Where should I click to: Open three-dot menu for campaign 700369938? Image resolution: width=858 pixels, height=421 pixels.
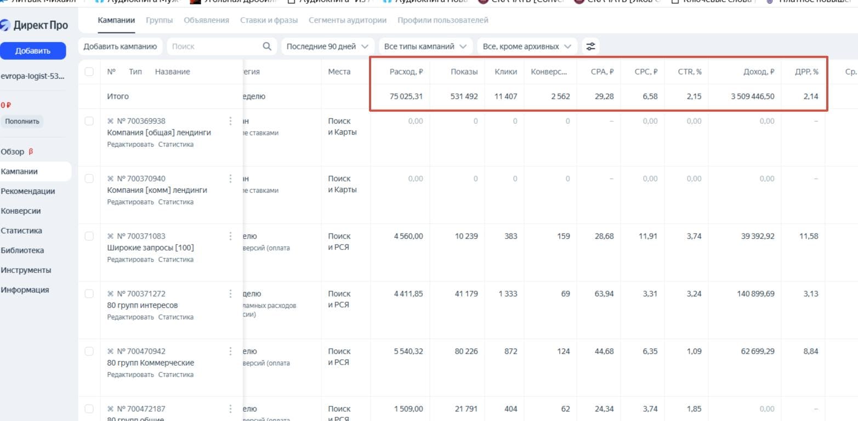230,121
